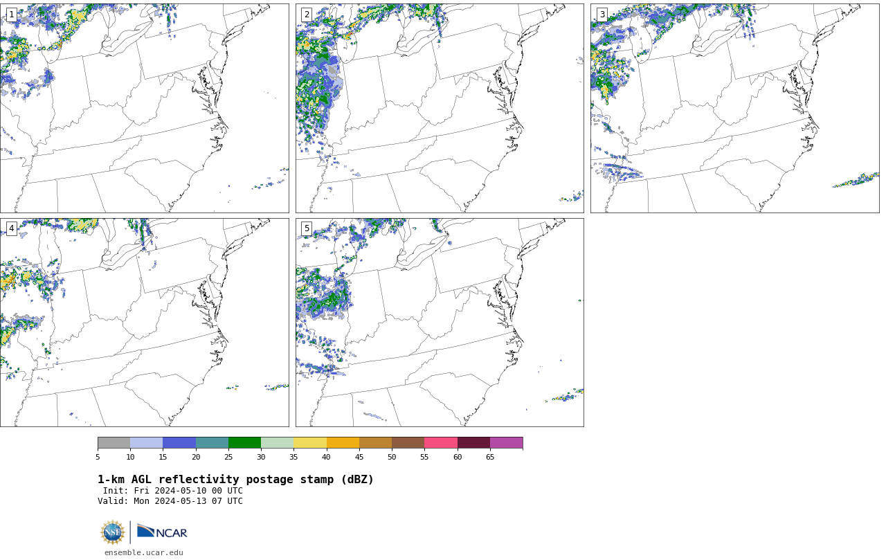Open ensemble member 2 map panel

pyautogui.click(x=440, y=108)
